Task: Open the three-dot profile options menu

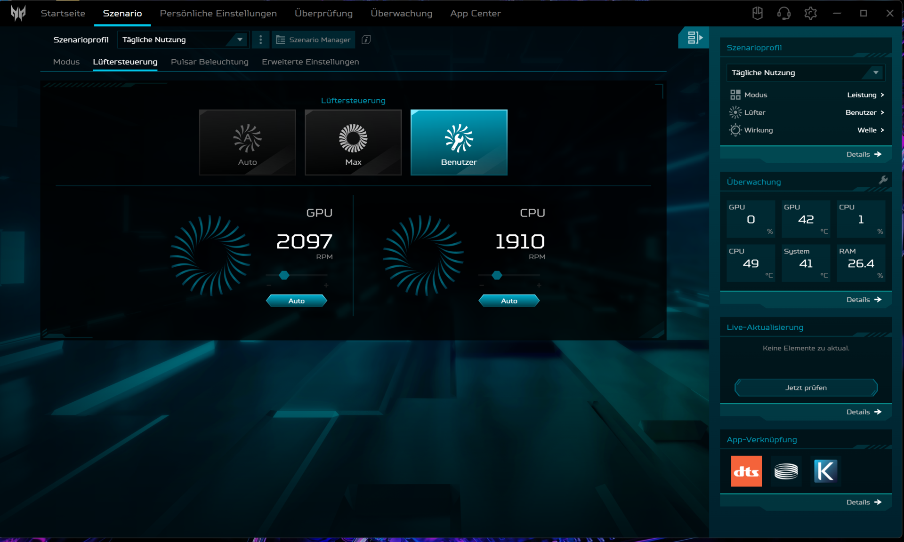Action: tap(260, 40)
